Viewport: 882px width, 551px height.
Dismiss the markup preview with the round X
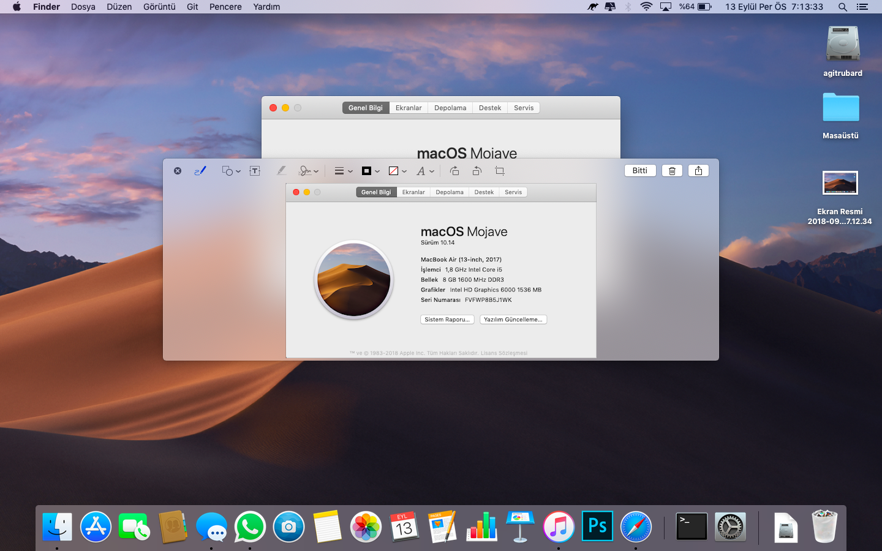178,171
